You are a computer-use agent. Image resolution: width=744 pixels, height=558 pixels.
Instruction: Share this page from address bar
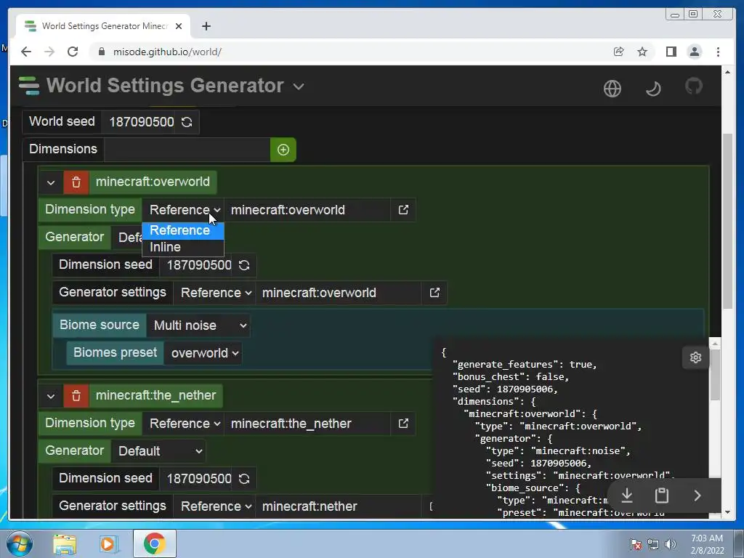point(618,52)
